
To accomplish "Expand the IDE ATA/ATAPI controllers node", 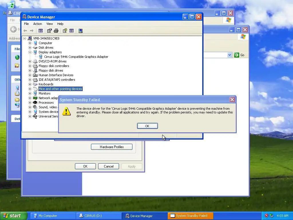I will tap(30, 80).
